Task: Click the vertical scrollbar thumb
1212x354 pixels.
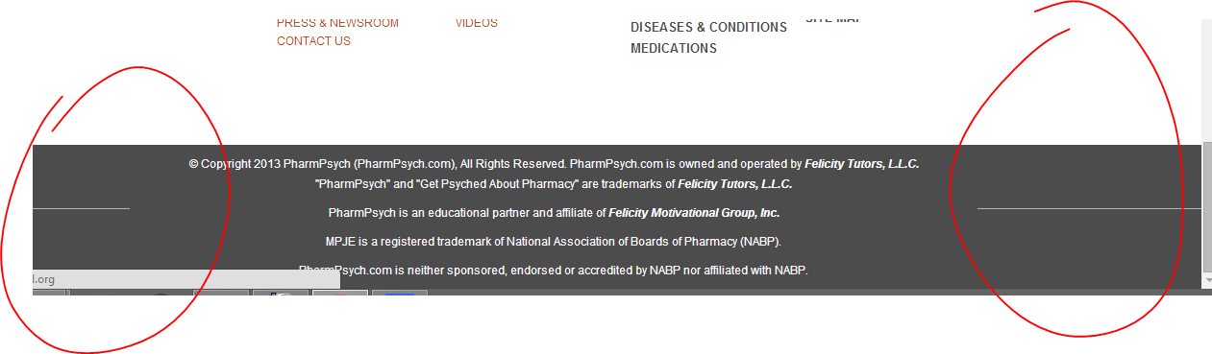Action: [1207, 206]
